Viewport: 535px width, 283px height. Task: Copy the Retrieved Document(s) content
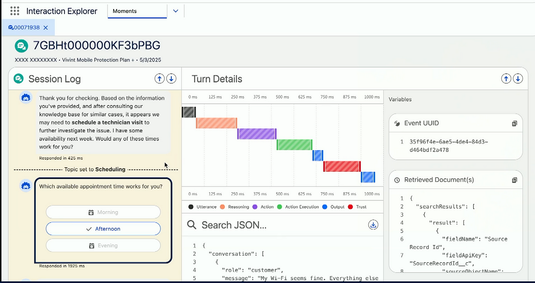(x=514, y=180)
